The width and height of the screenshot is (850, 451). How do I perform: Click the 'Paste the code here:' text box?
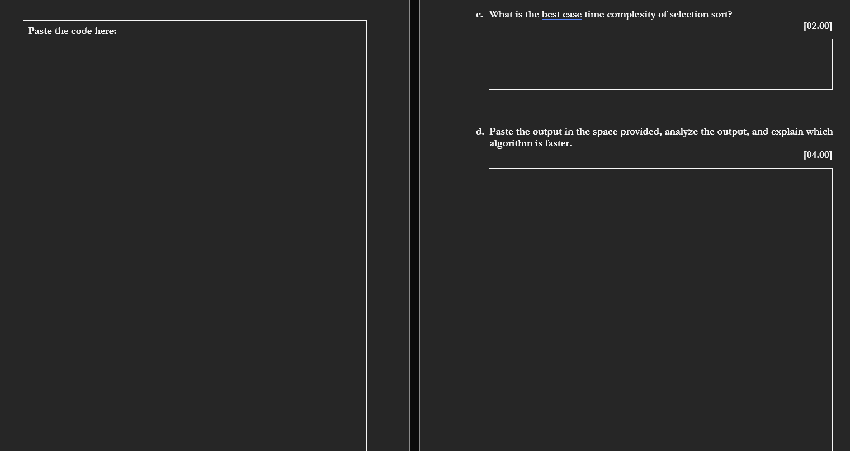pos(195,236)
